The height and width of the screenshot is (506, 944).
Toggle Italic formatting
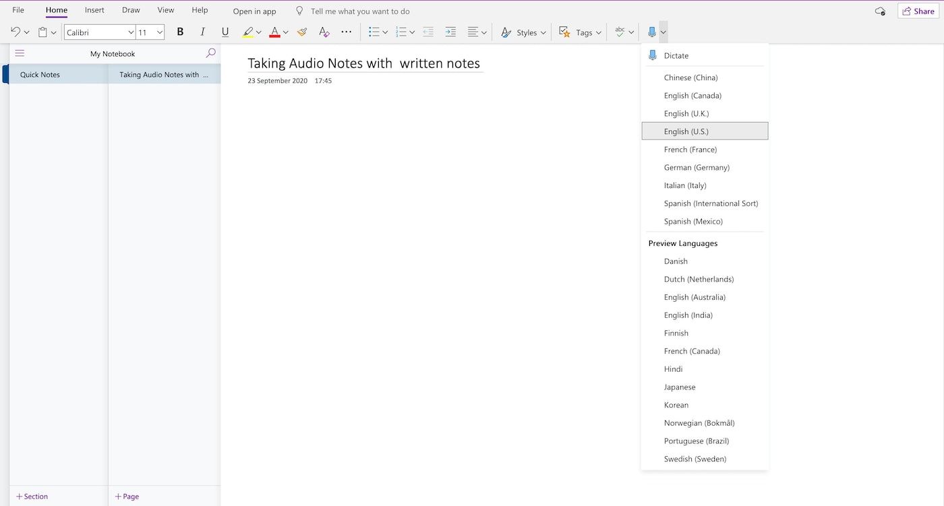click(202, 32)
